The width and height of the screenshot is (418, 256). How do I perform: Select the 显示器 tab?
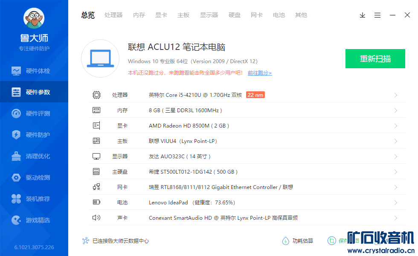[x=209, y=15]
